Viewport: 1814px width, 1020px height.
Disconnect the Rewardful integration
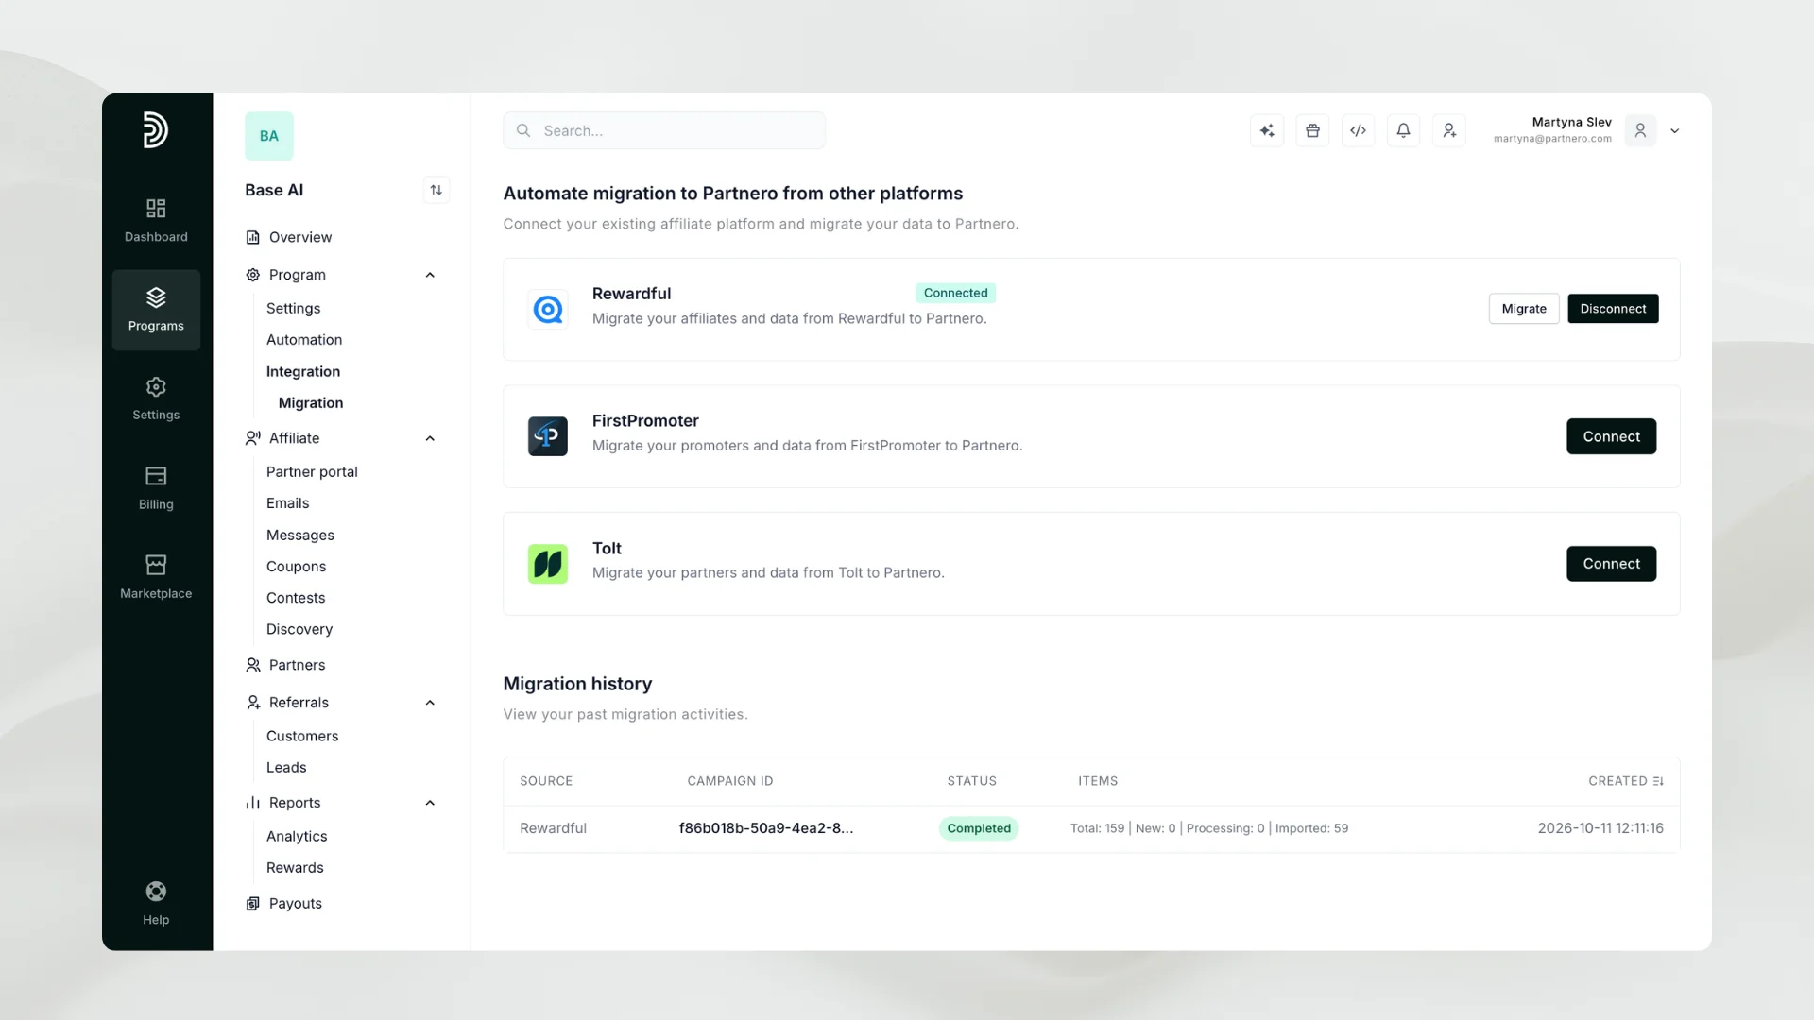(x=1613, y=309)
